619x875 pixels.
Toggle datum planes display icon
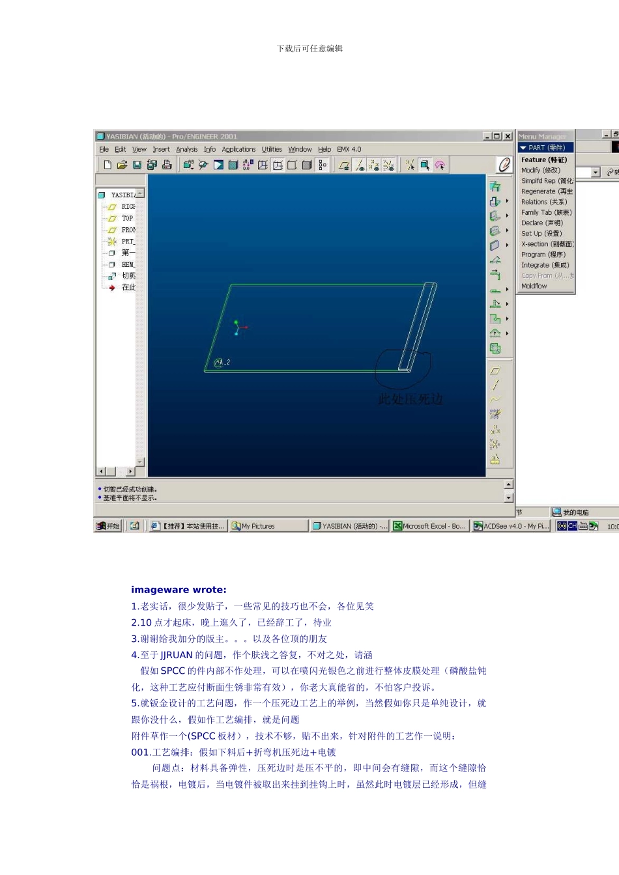pyautogui.click(x=344, y=165)
